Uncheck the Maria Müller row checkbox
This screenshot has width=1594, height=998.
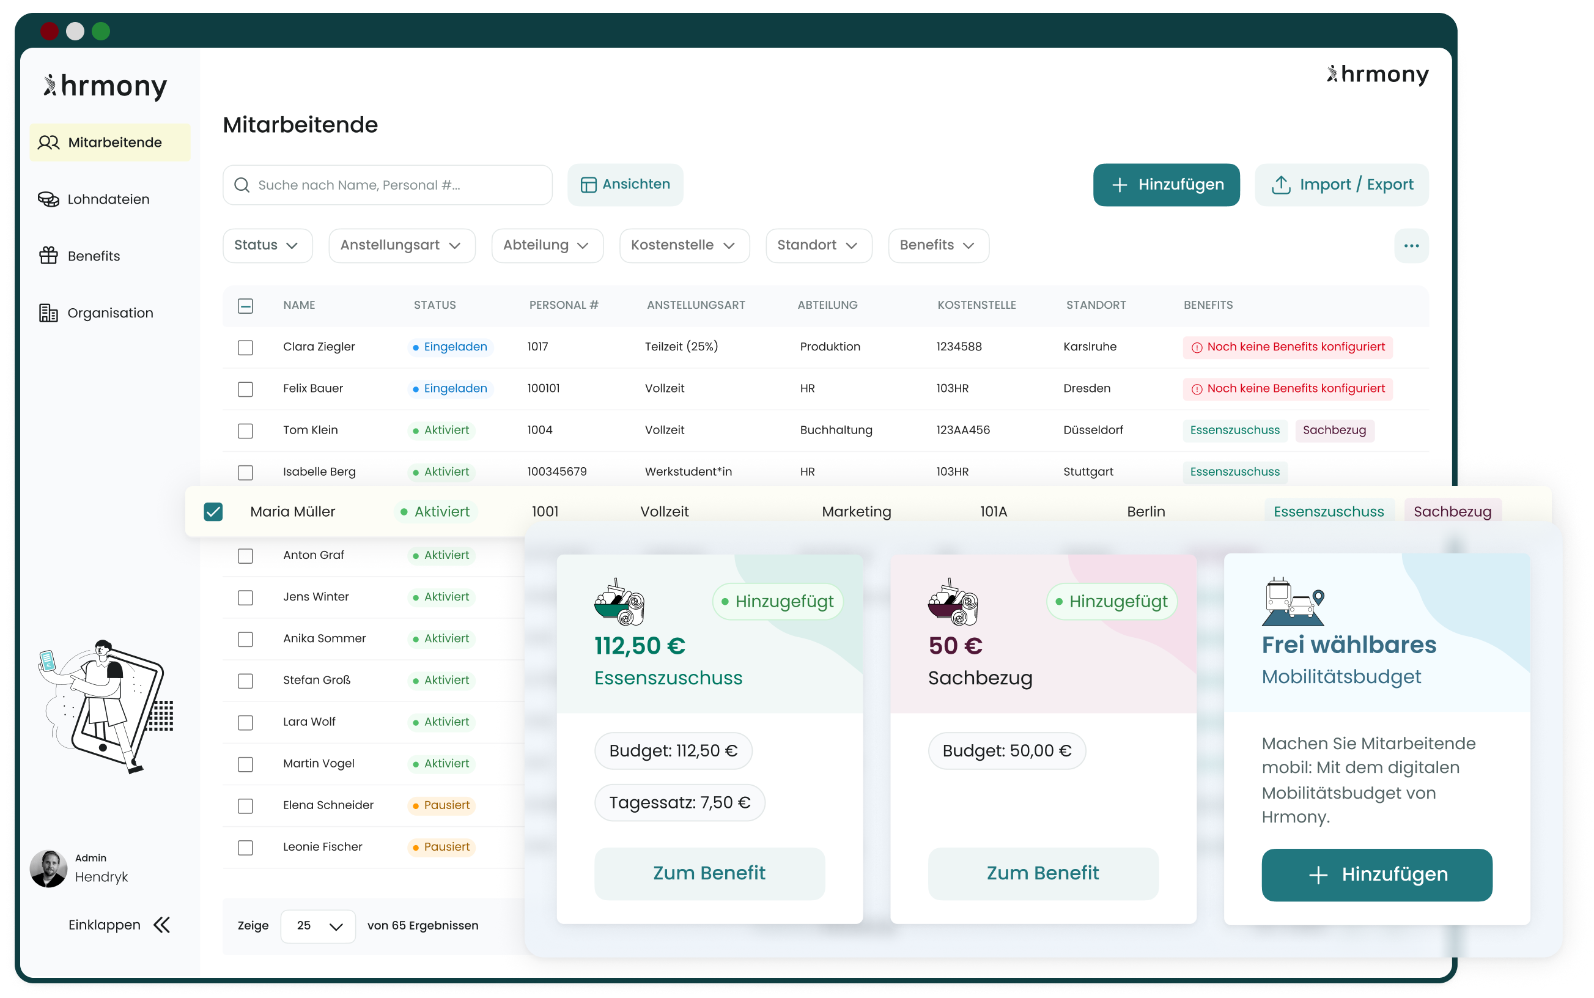tap(212, 511)
